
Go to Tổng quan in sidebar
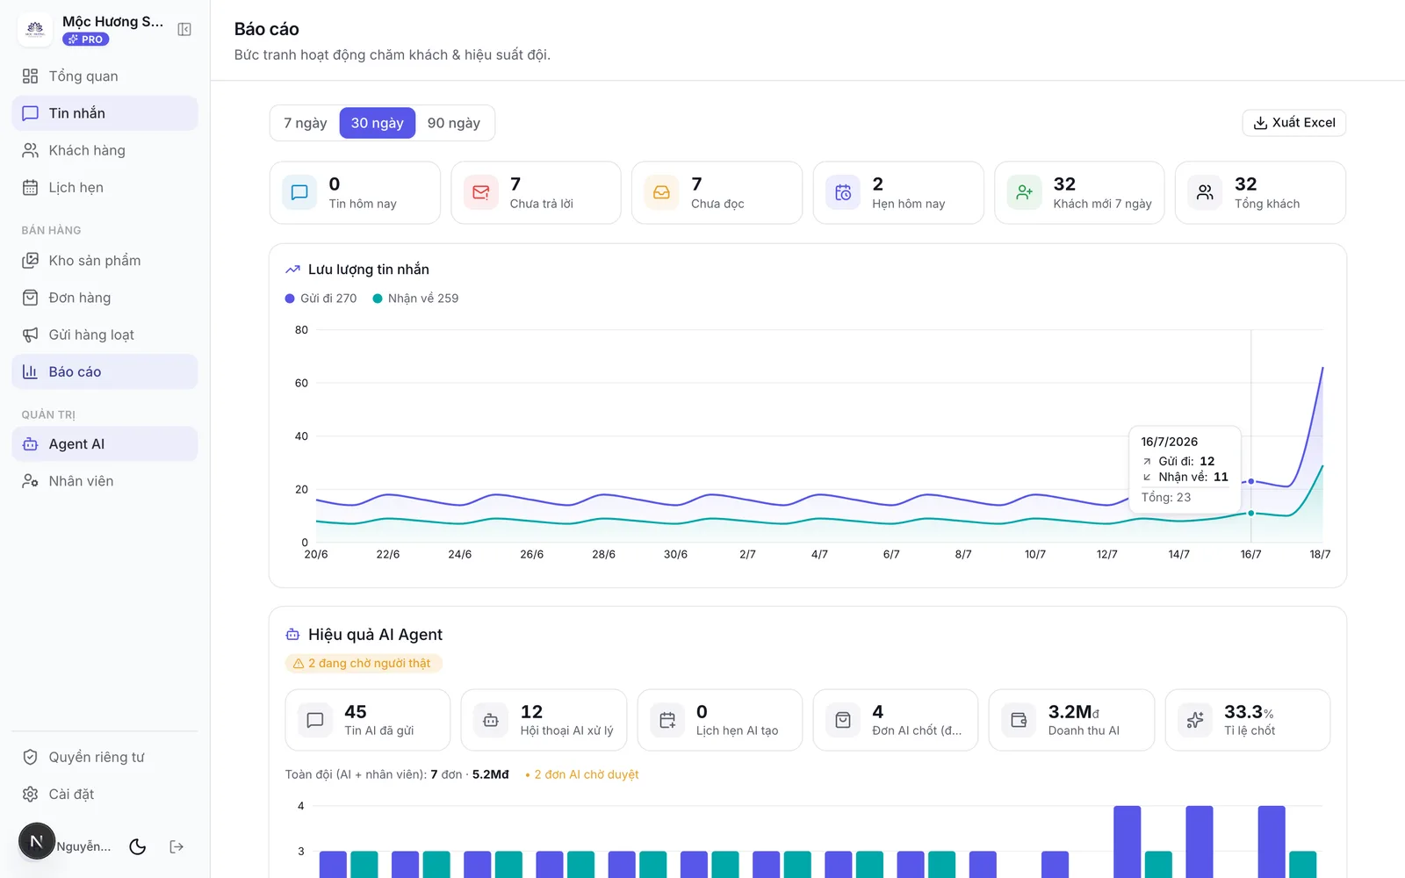[104, 76]
